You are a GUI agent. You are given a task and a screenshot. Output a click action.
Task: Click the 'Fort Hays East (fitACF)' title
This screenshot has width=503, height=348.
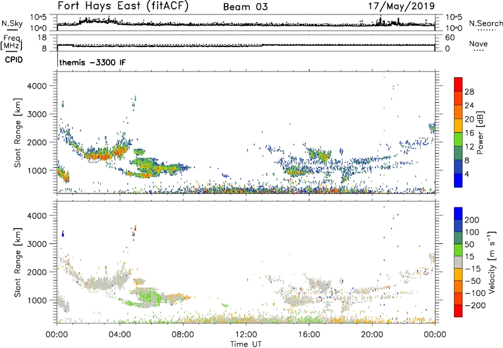click(x=123, y=6)
